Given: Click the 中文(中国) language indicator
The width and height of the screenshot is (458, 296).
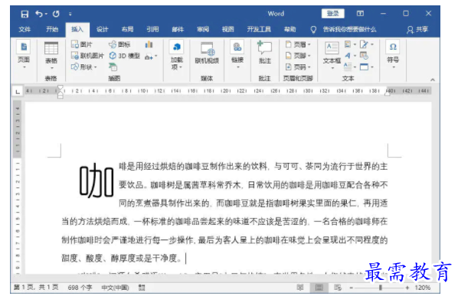Looking at the screenshot, I should (115, 288).
